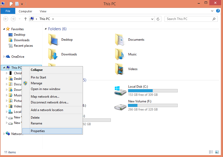The height and width of the screenshot is (157, 223).
Task: Click the Local Disk capacity bar
Action: pyautogui.click(x=153, y=90)
